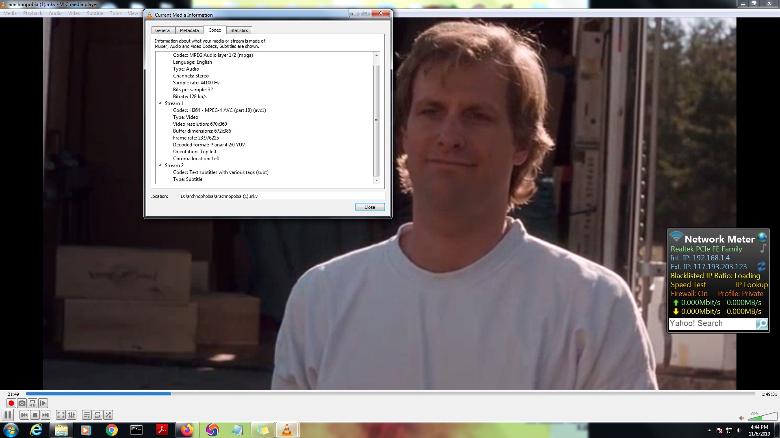Click Speed Test in Network Meter
780x438 pixels.
click(x=688, y=285)
